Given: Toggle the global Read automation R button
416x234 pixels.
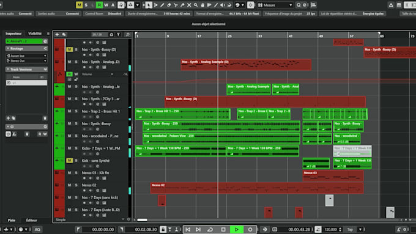Looking at the screenshot, I should tap(99, 5).
